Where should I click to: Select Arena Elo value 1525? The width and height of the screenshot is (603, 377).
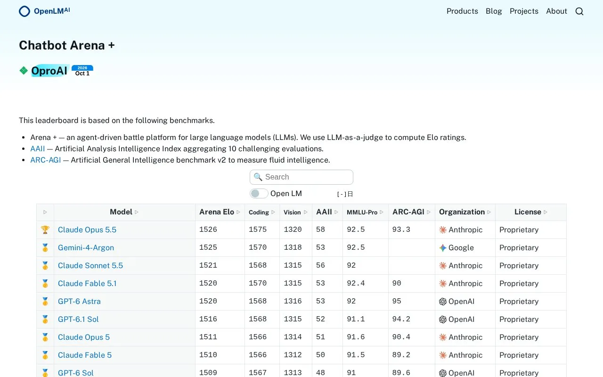208,248
